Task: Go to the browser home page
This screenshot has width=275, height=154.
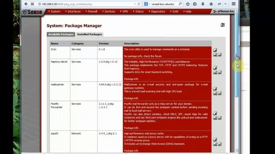Action: click(x=211, y=4)
